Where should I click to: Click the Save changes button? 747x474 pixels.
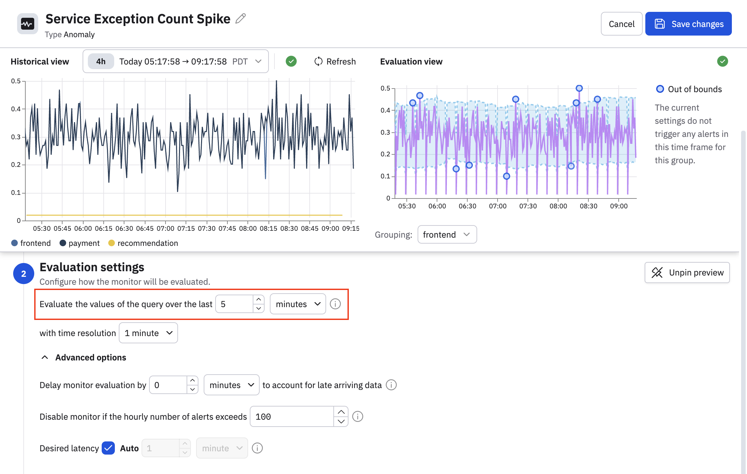pyautogui.click(x=688, y=24)
